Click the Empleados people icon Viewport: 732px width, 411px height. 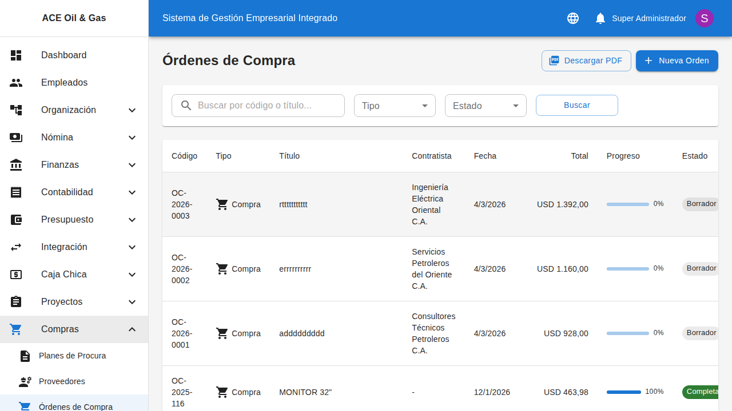tap(16, 82)
